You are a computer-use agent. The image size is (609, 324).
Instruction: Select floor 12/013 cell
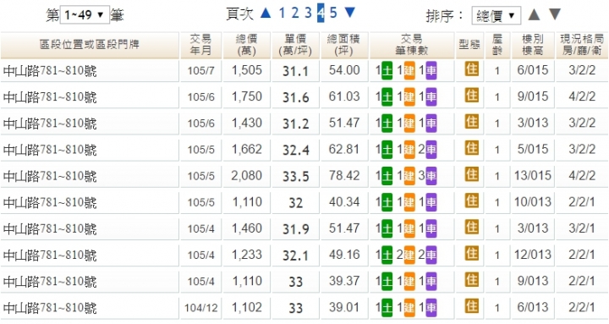(x=533, y=255)
